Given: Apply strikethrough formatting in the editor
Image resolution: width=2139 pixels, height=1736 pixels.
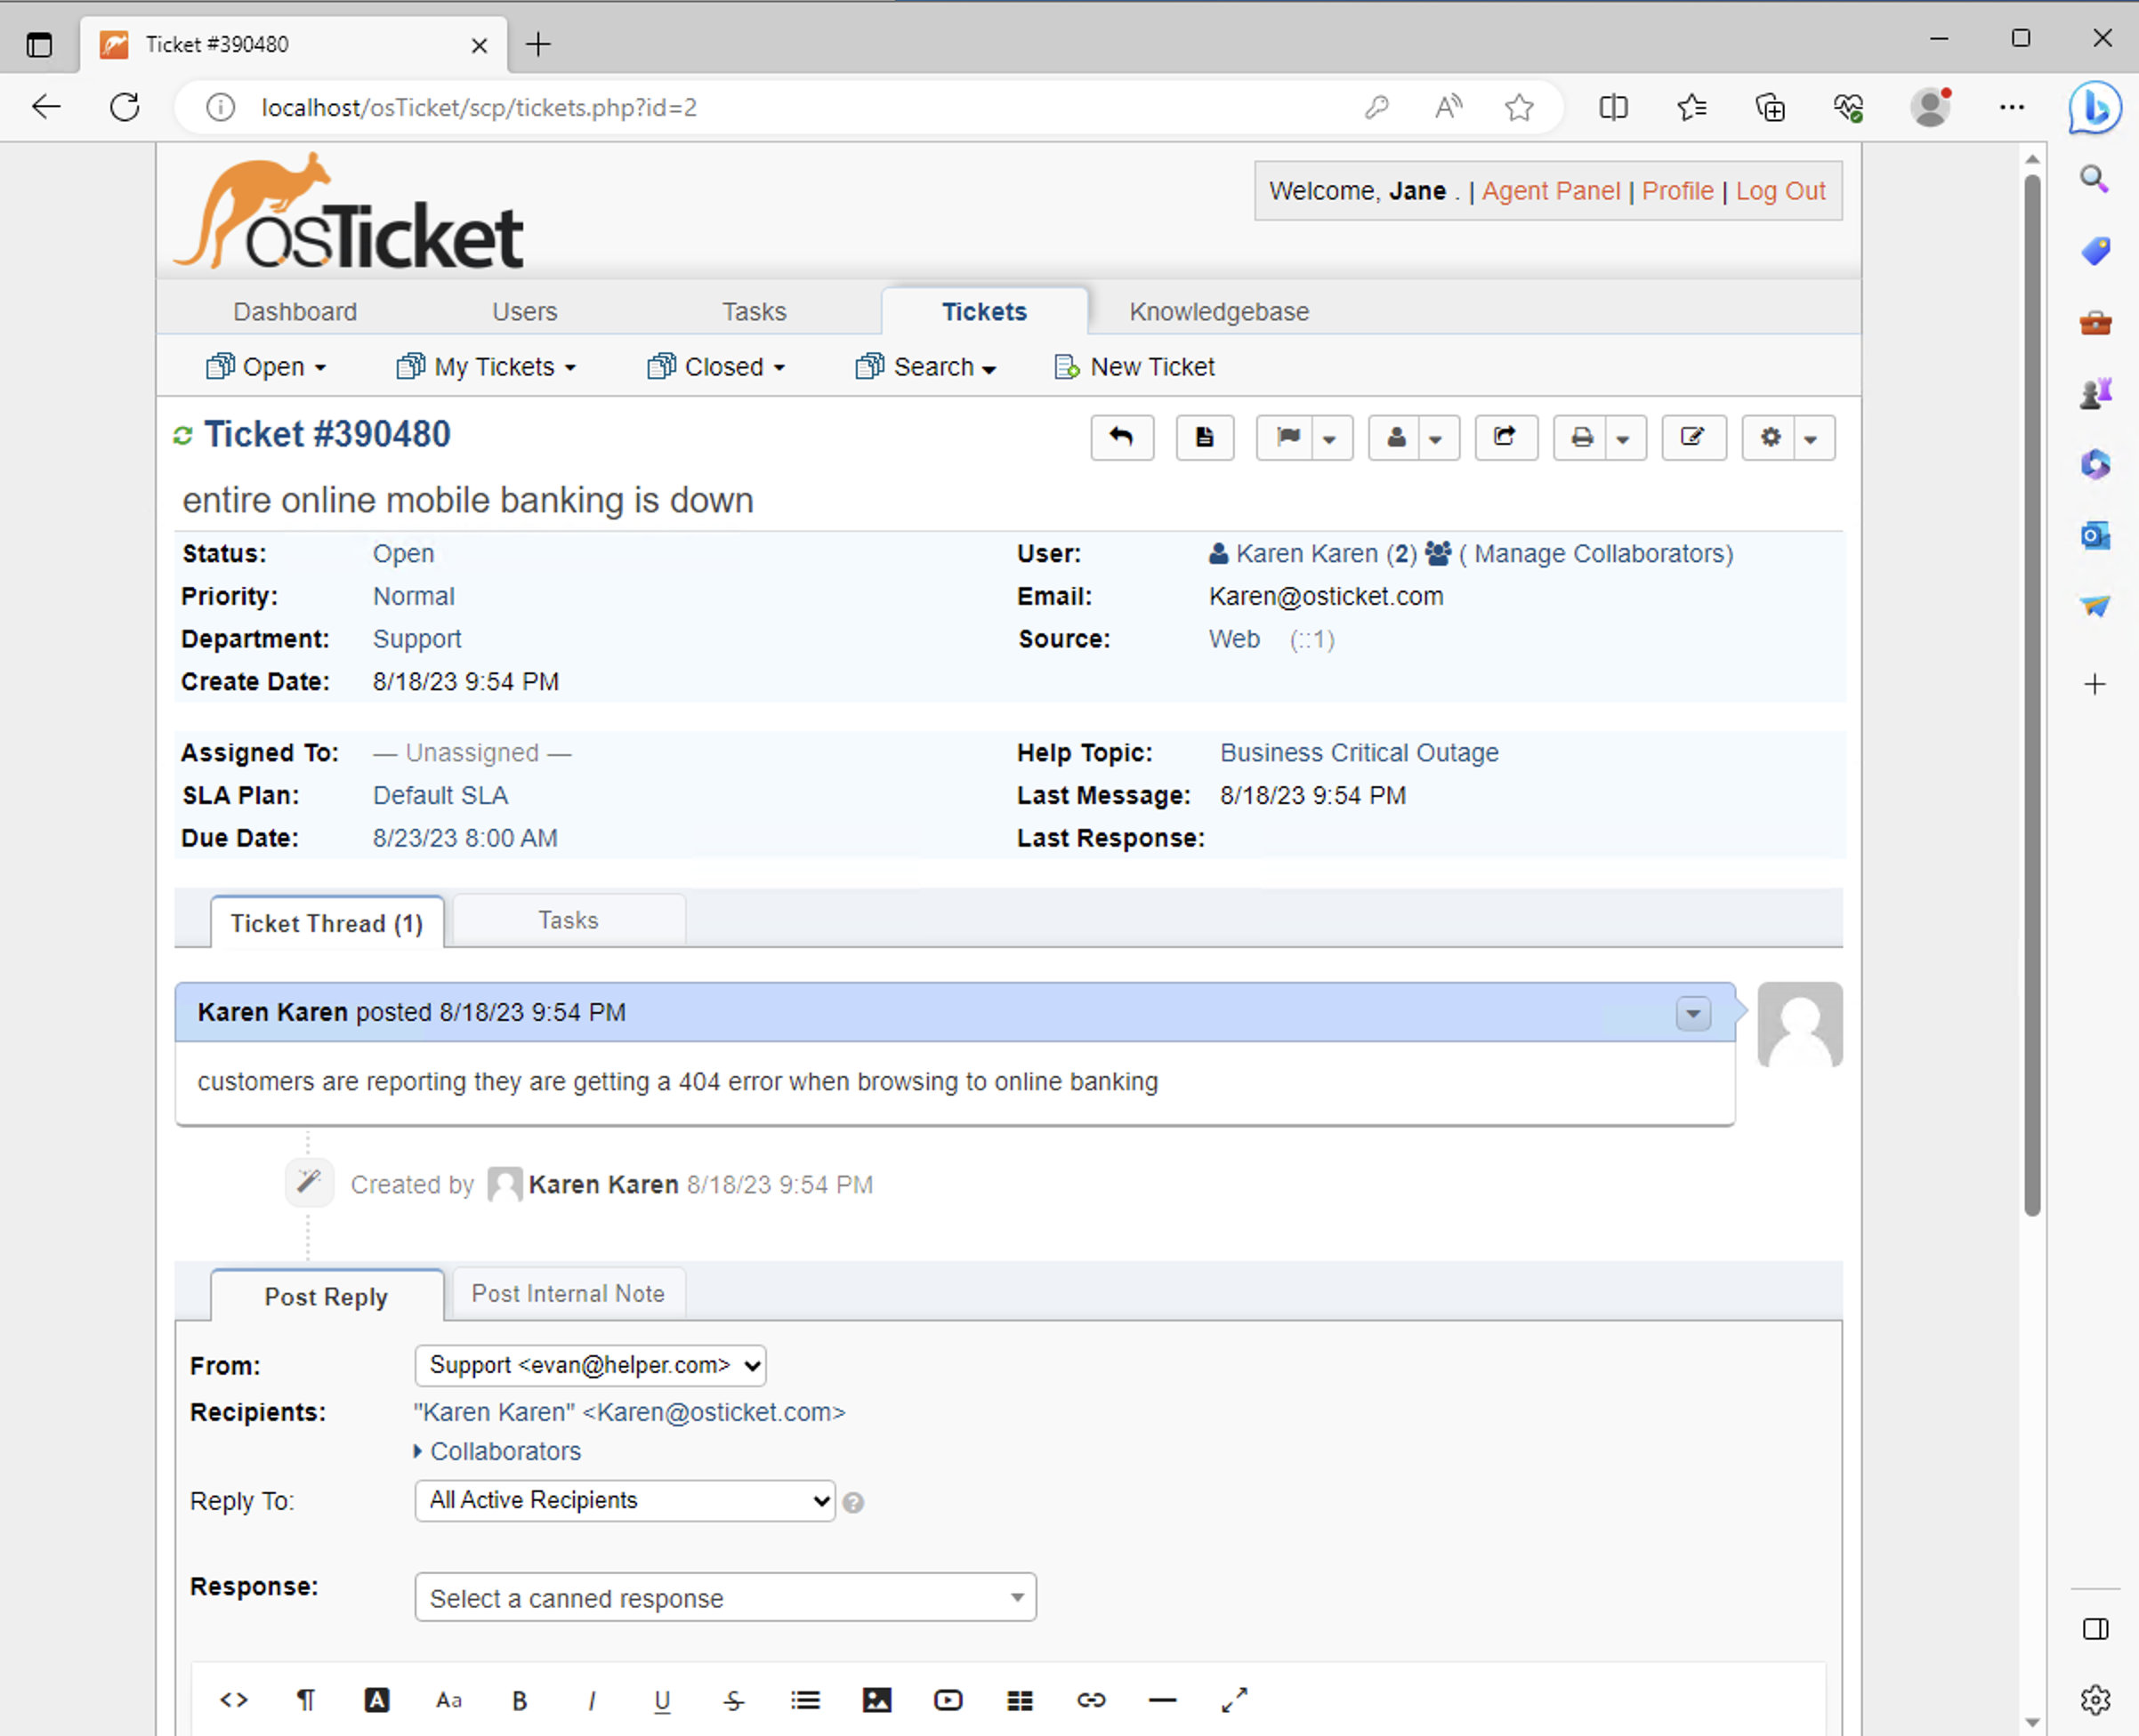Looking at the screenshot, I should 733,1699.
